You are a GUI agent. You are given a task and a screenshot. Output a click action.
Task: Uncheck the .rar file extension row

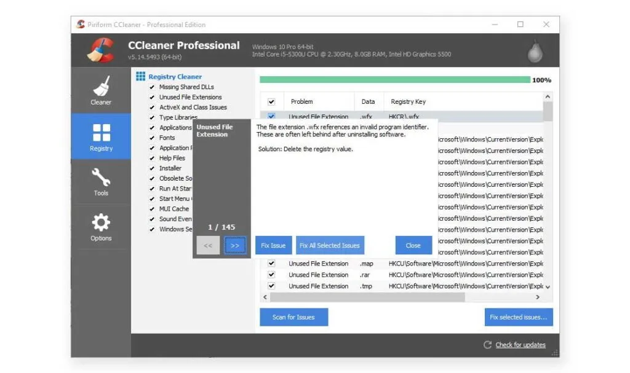[271, 275]
